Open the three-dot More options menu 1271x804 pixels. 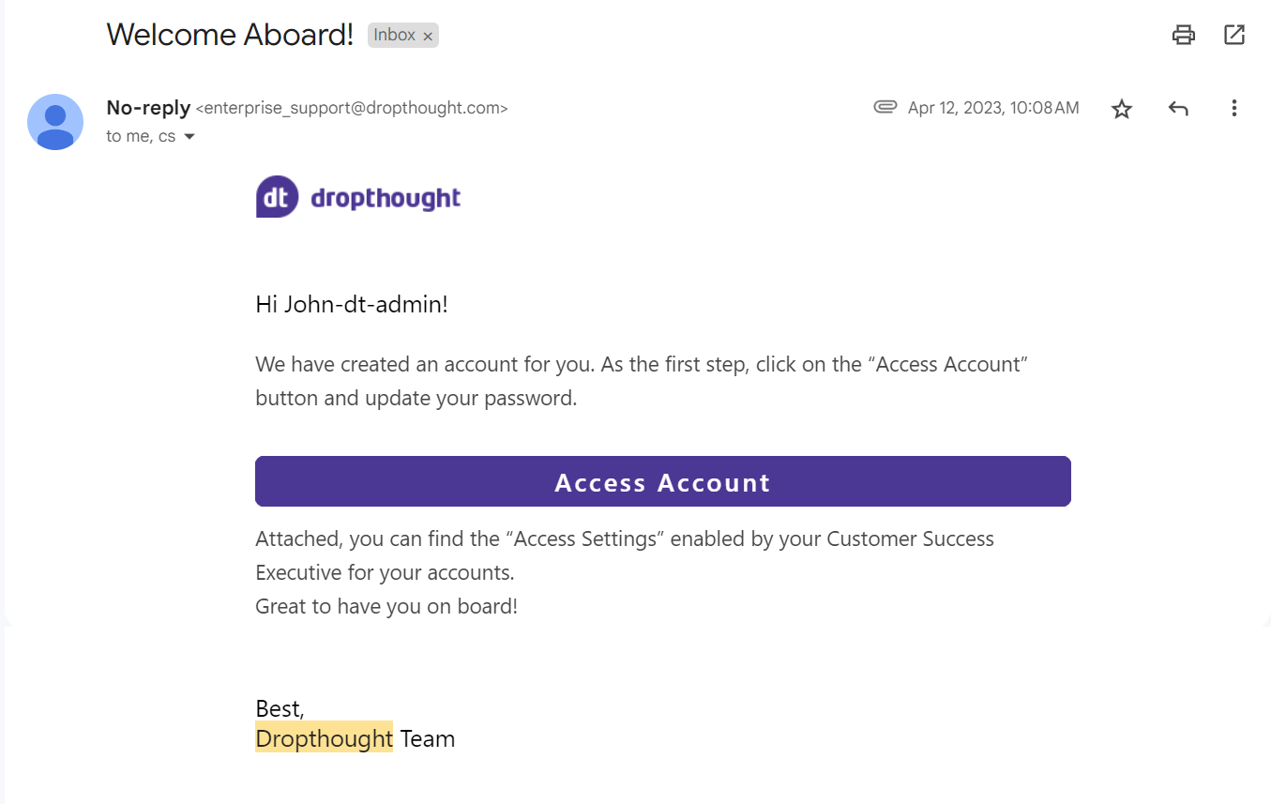(1234, 109)
